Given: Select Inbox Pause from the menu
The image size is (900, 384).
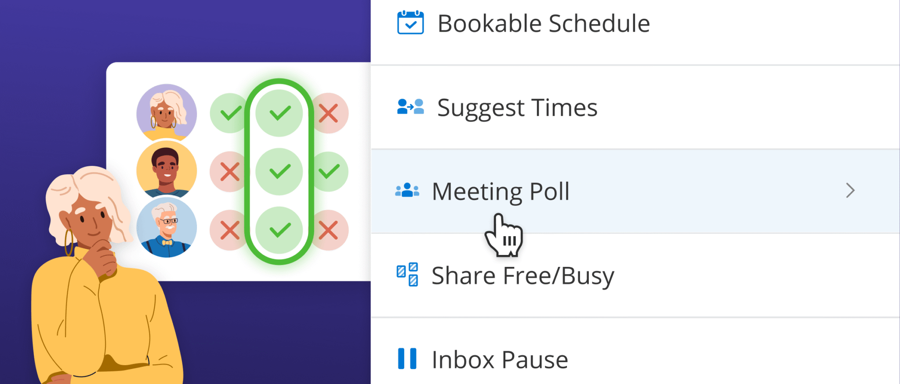Looking at the screenshot, I should click(499, 359).
